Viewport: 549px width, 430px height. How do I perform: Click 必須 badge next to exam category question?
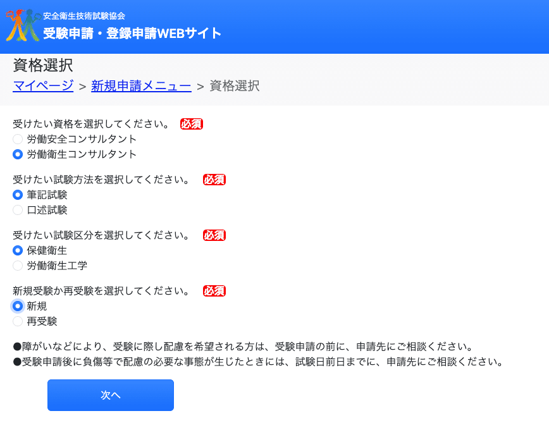(x=214, y=235)
